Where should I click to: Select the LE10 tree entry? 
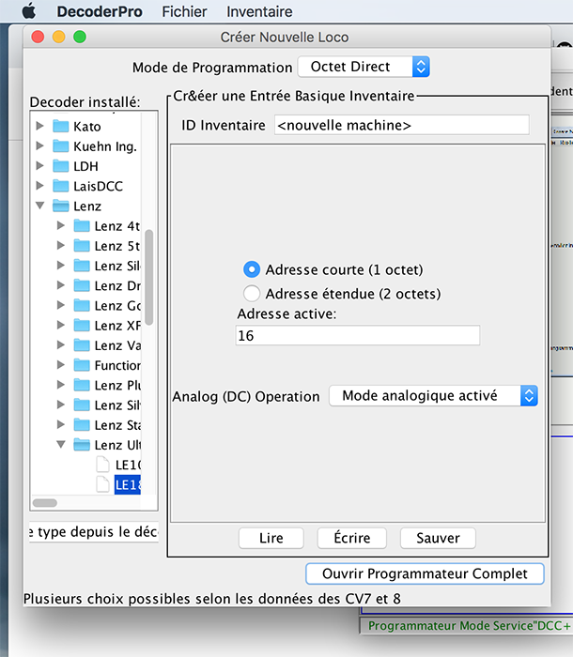[128, 465]
